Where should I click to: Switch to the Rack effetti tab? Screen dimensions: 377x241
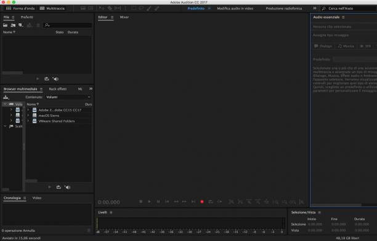point(58,89)
